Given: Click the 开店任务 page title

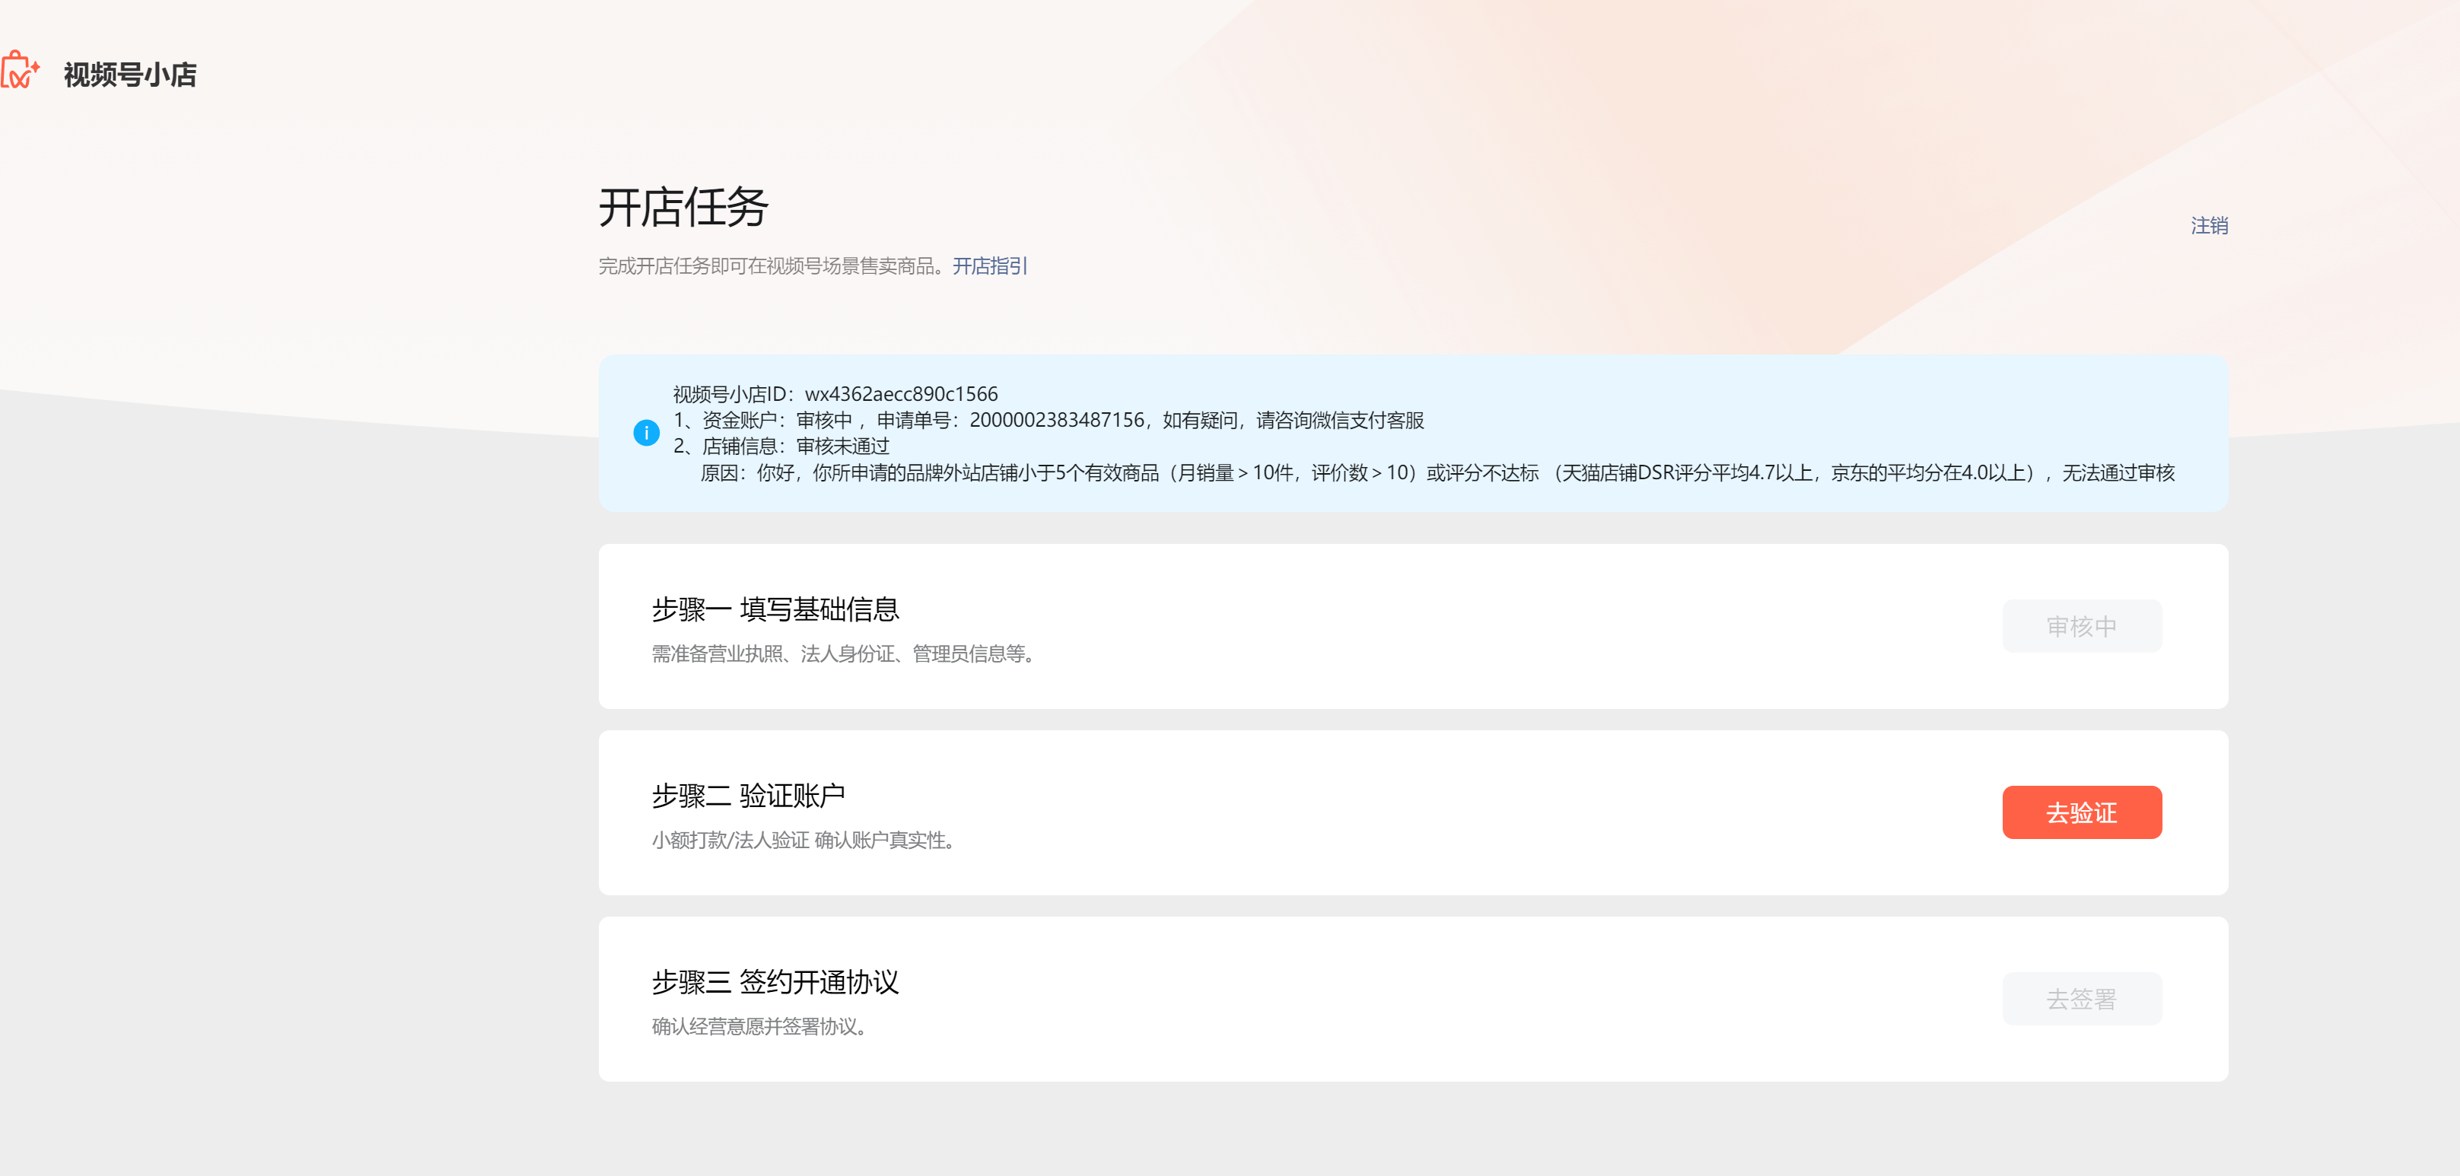Looking at the screenshot, I should pyautogui.click(x=683, y=207).
